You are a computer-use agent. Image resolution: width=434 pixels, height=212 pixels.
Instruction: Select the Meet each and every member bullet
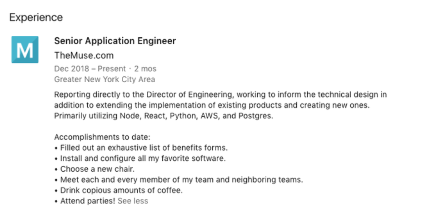179,180
